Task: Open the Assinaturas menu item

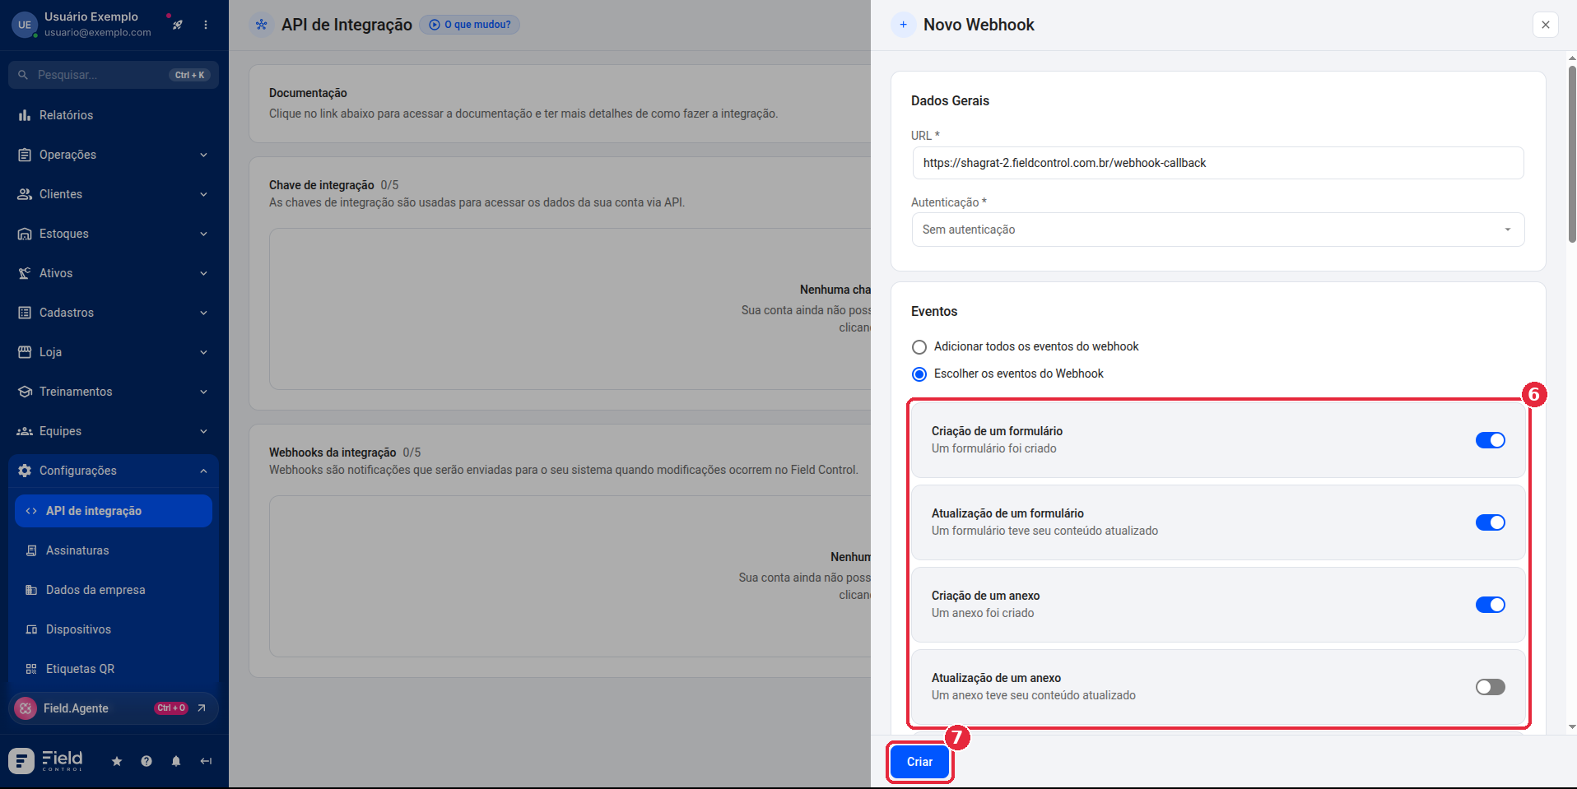Action: (114, 550)
